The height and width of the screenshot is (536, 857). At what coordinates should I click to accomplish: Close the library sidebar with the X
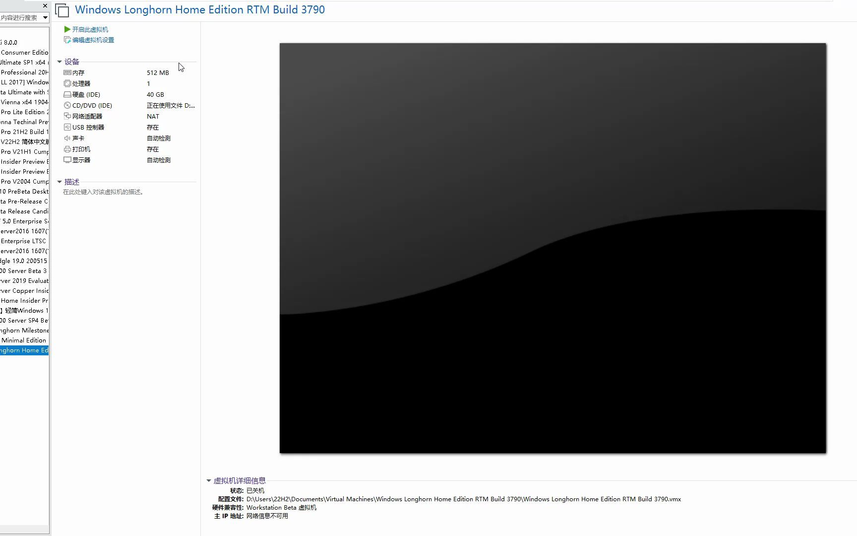[45, 6]
